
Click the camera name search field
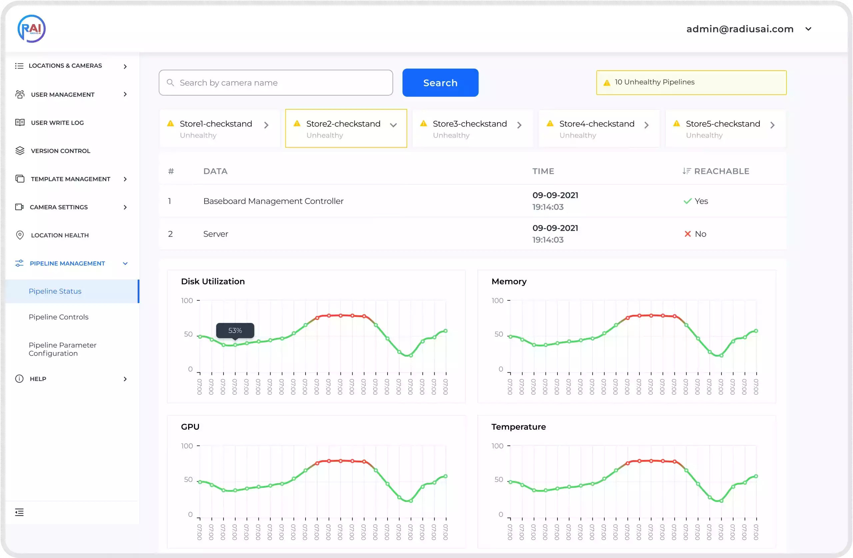[276, 83]
